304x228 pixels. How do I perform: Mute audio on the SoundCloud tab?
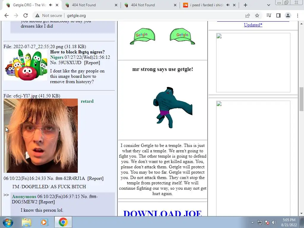[x=228, y=5]
